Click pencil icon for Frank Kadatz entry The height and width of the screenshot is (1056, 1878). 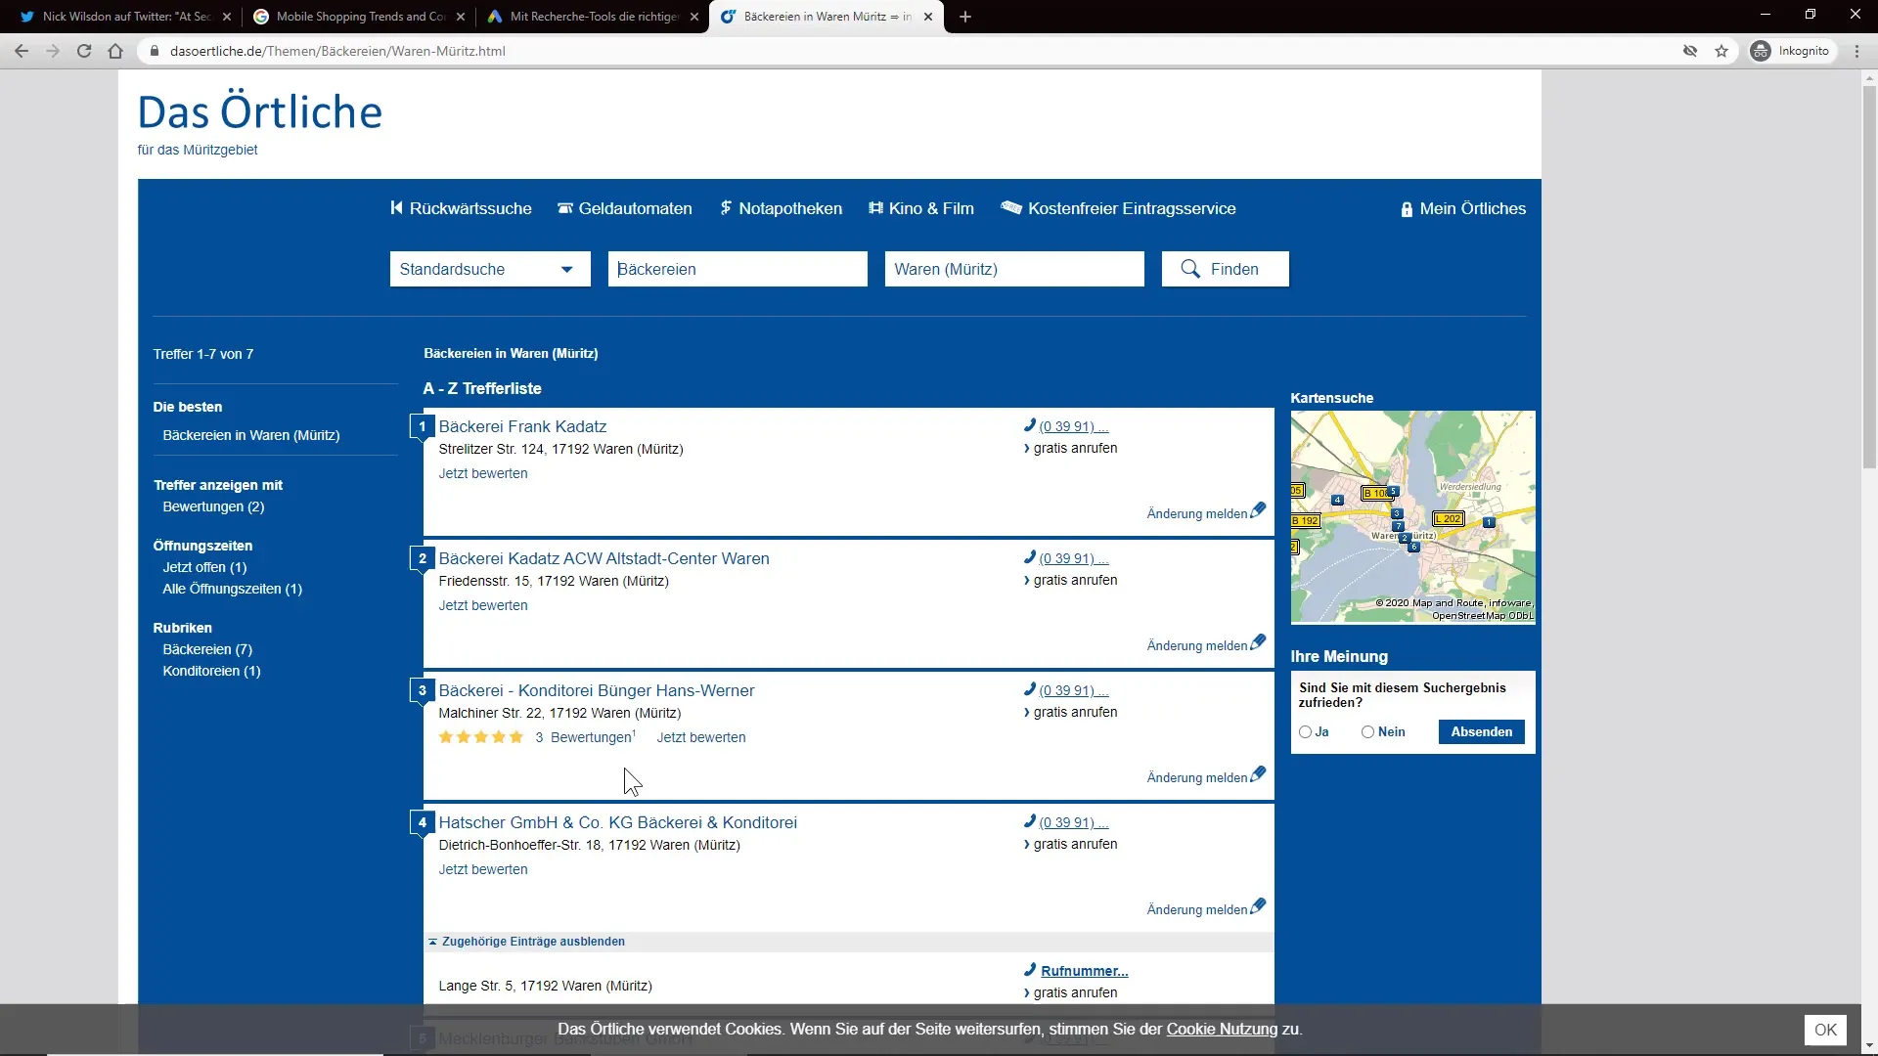tap(1258, 510)
